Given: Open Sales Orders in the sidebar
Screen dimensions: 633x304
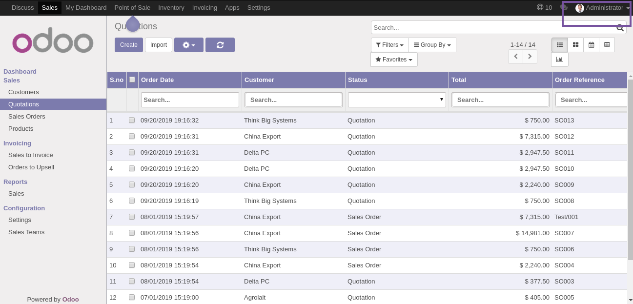Looking at the screenshot, I should pyautogui.click(x=27, y=117).
